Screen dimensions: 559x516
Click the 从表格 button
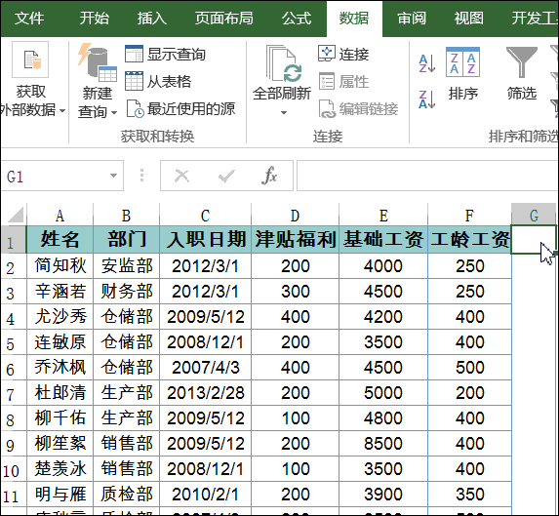pos(158,82)
